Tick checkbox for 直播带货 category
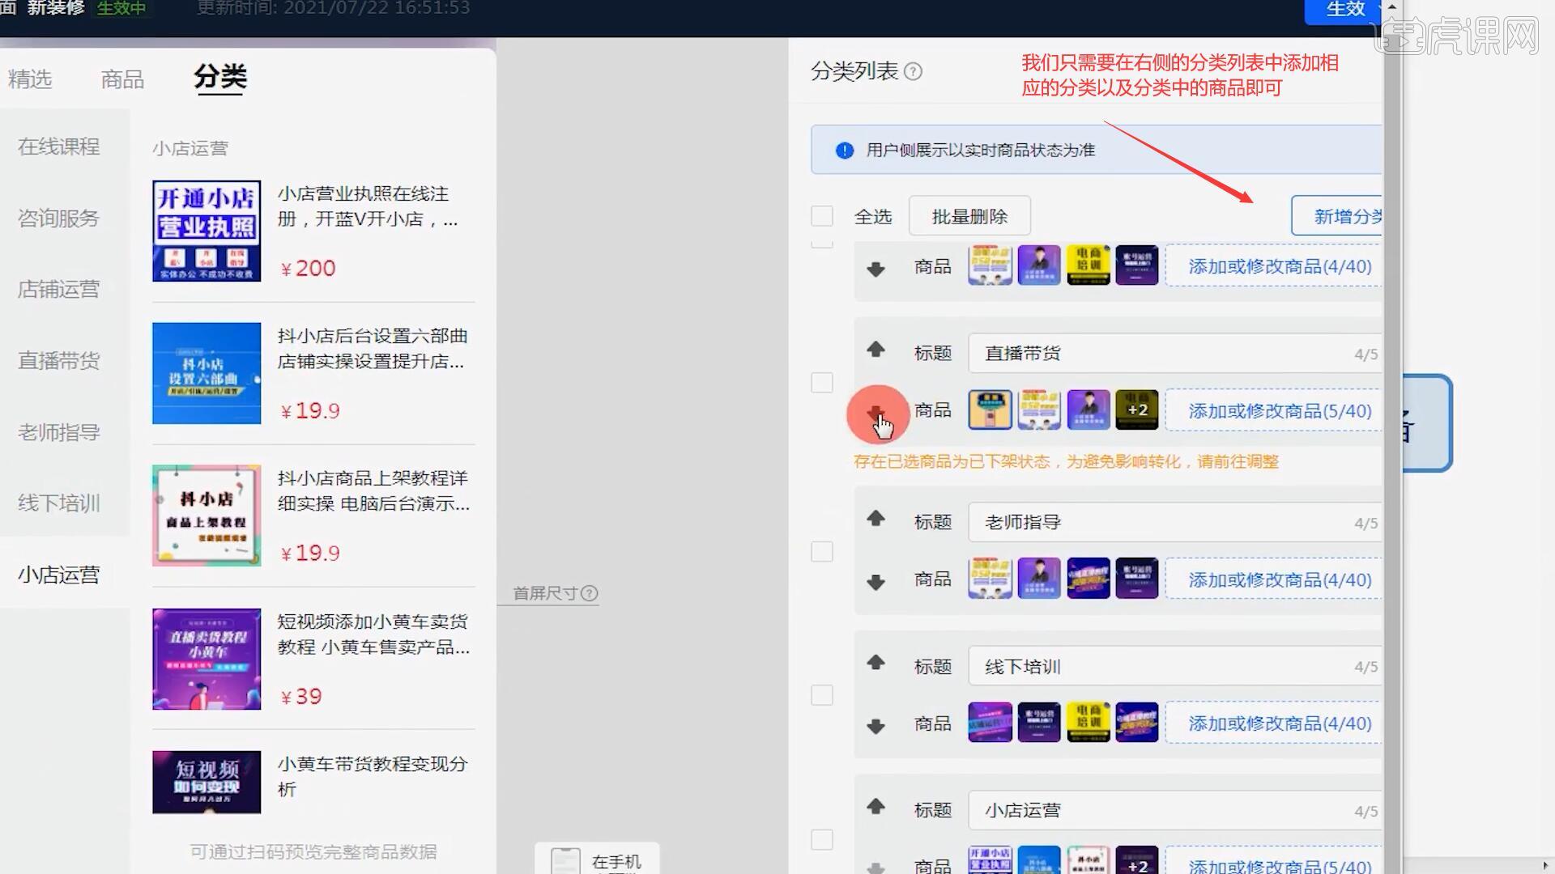 point(822,383)
